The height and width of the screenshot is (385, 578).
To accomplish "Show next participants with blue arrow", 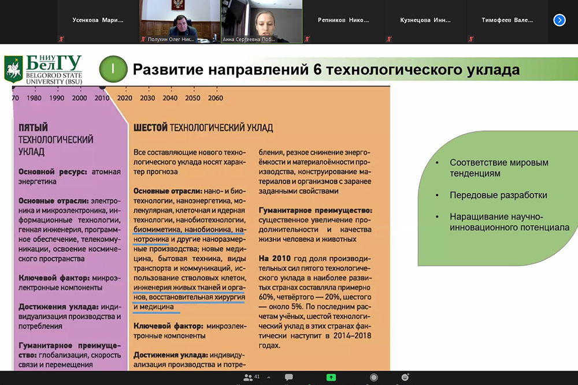I will coord(559,20).
